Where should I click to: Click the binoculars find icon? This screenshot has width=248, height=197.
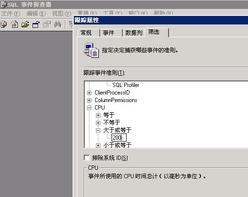coord(57,24)
